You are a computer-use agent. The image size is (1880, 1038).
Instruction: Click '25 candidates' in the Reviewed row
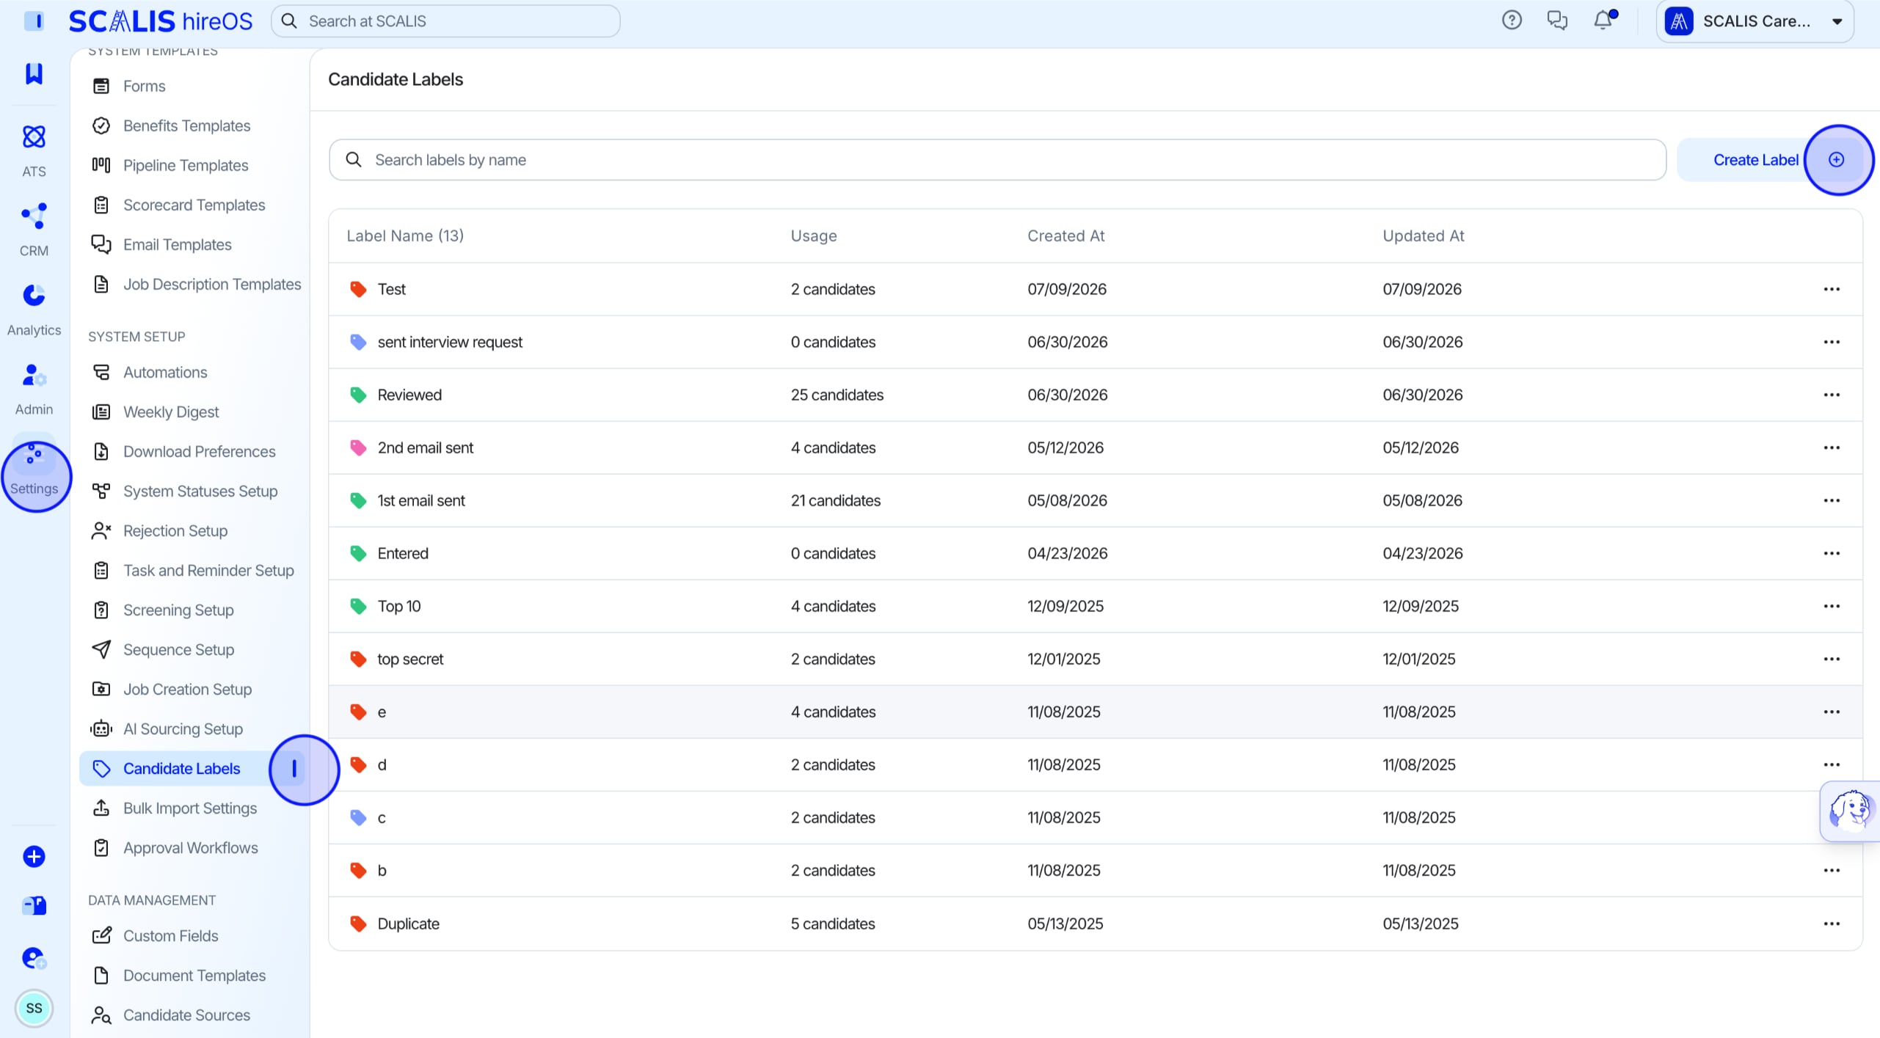837,395
